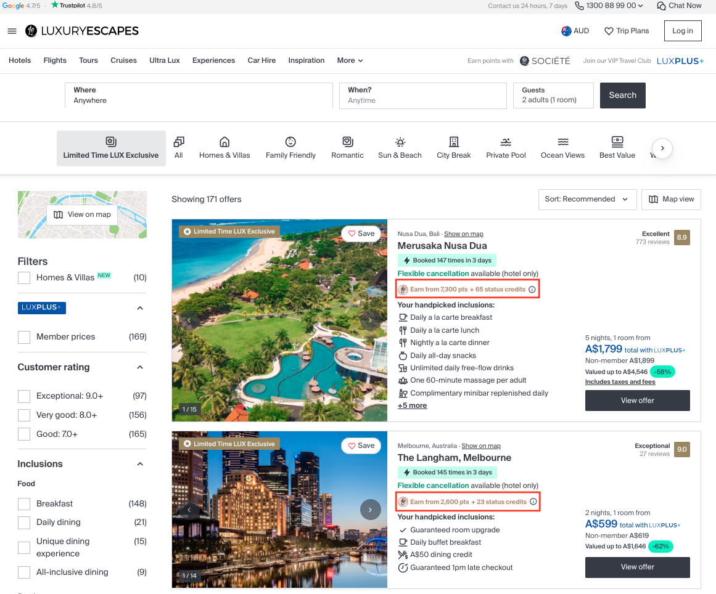This screenshot has width=716, height=594.
Task: Show next photo of Merusaka Nusa Dua
Action: click(370, 320)
